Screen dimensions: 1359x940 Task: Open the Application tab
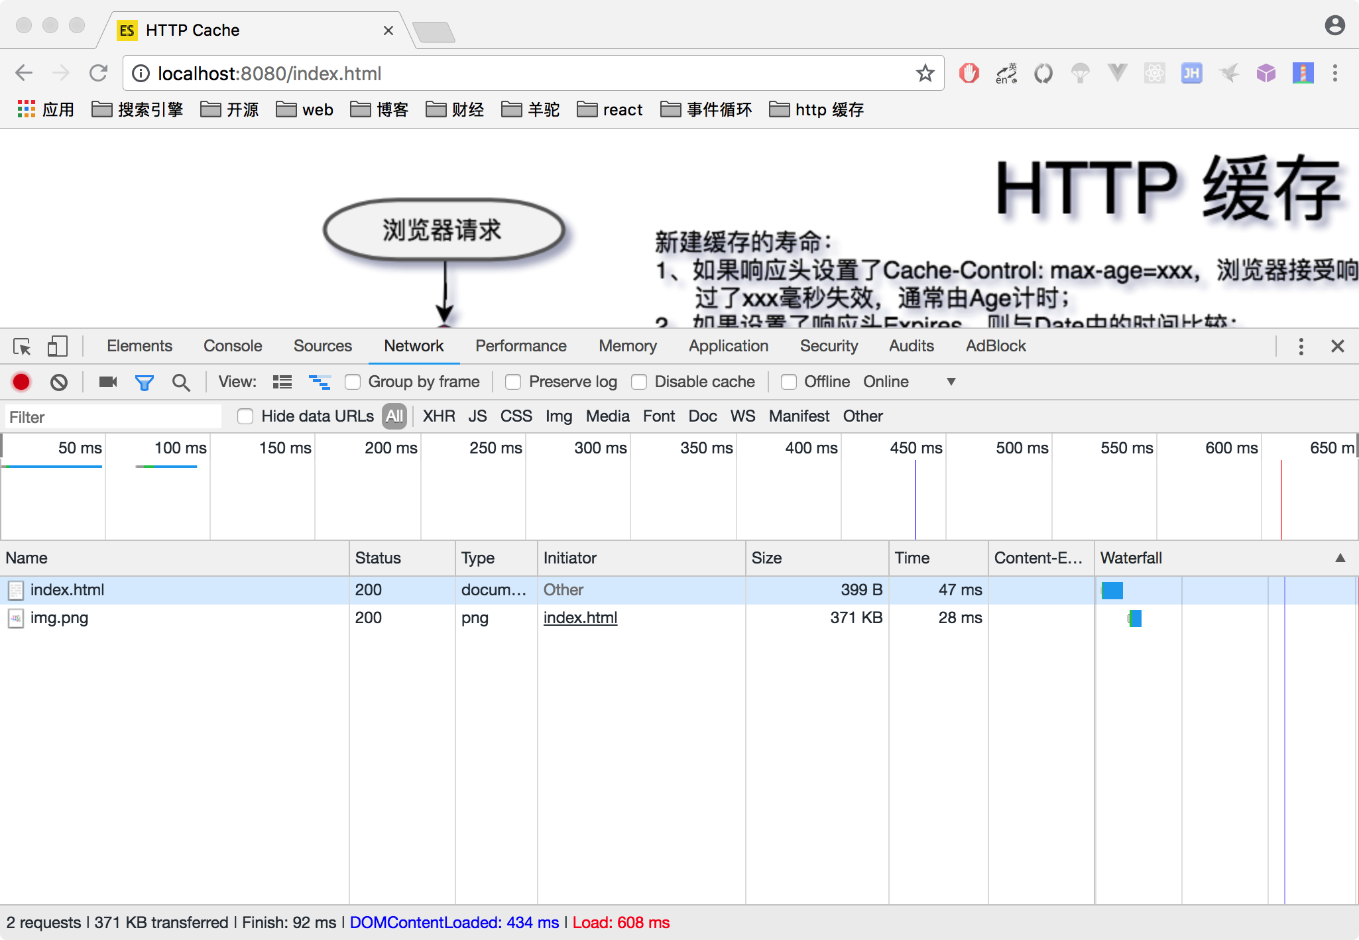[728, 346]
